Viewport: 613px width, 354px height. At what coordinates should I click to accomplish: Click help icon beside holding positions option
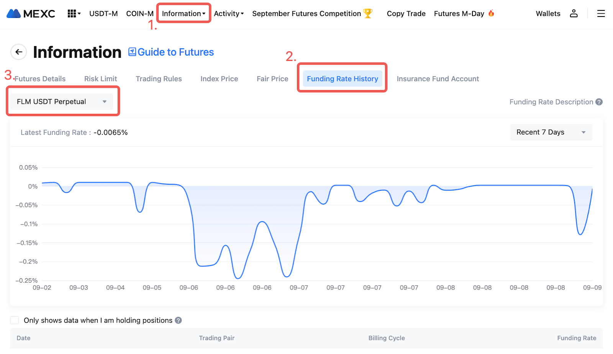pyautogui.click(x=178, y=320)
